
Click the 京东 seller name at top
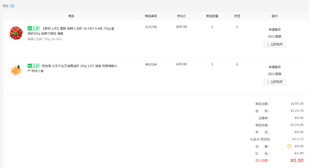coord(6,6)
